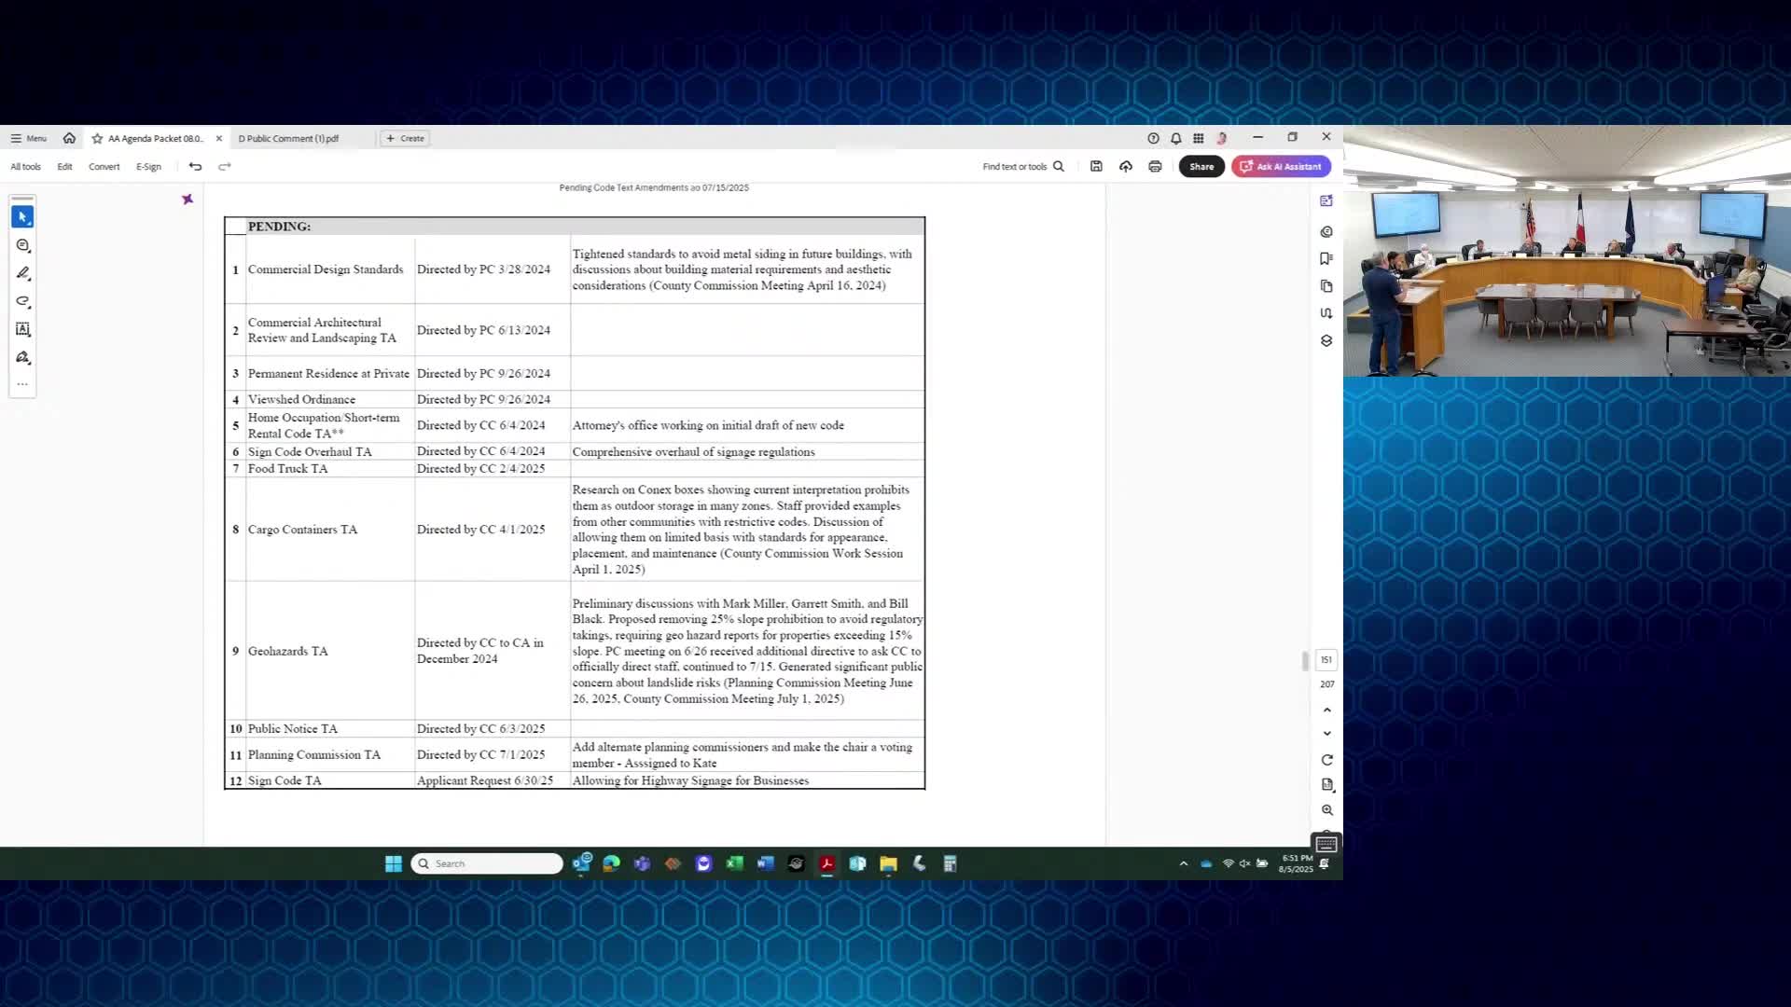The height and width of the screenshot is (1007, 1791).
Task: Click the rotate page icon
Action: click(1326, 760)
